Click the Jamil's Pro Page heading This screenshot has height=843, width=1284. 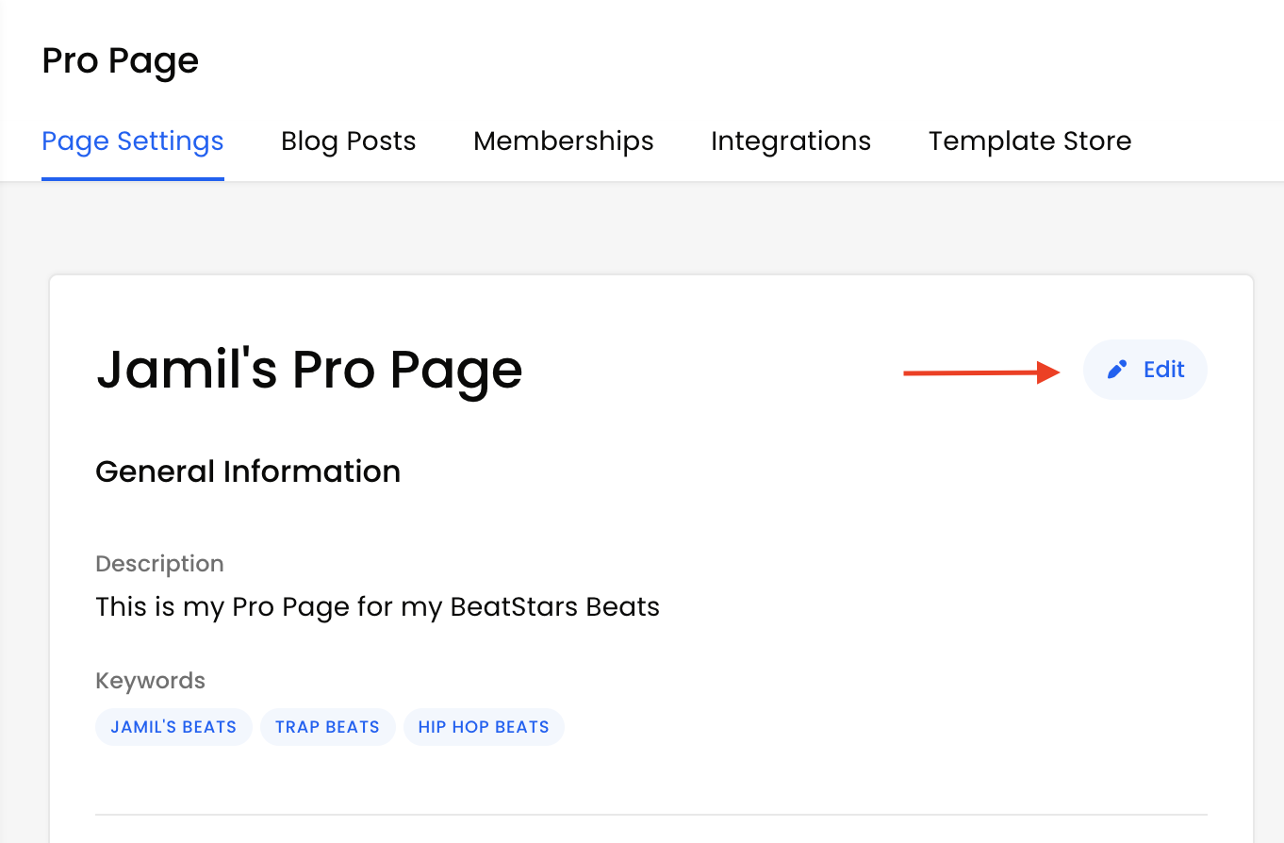309,370
